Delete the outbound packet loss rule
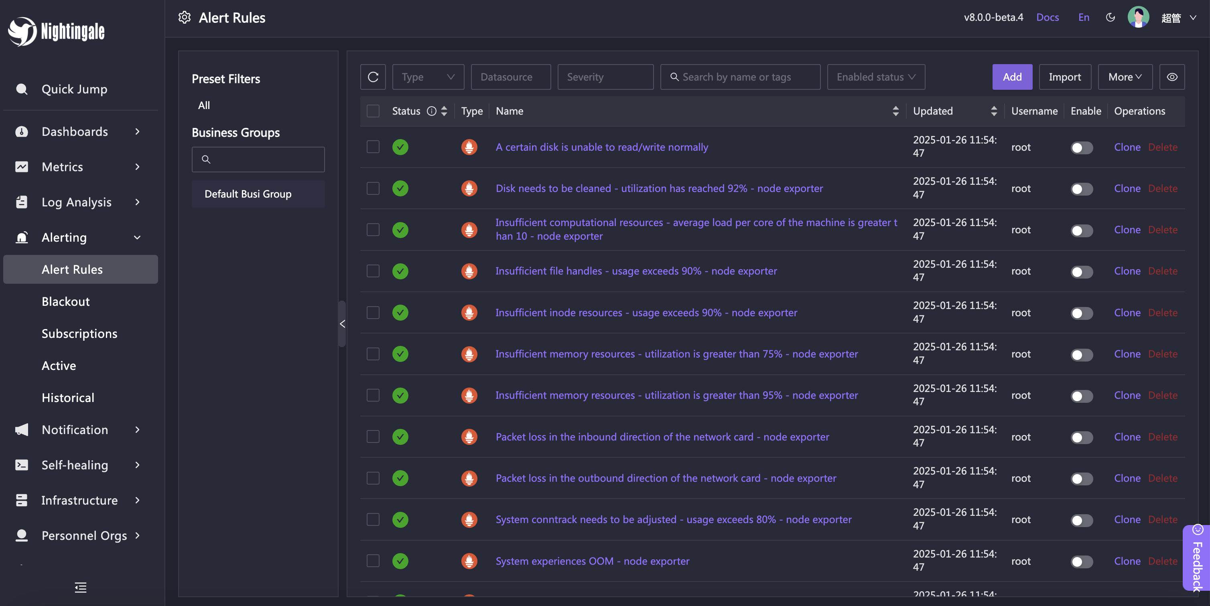Viewport: 1210px width, 606px height. tap(1163, 478)
